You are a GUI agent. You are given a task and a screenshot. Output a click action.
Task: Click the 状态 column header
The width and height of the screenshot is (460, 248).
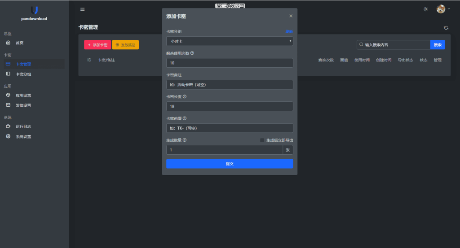click(423, 60)
